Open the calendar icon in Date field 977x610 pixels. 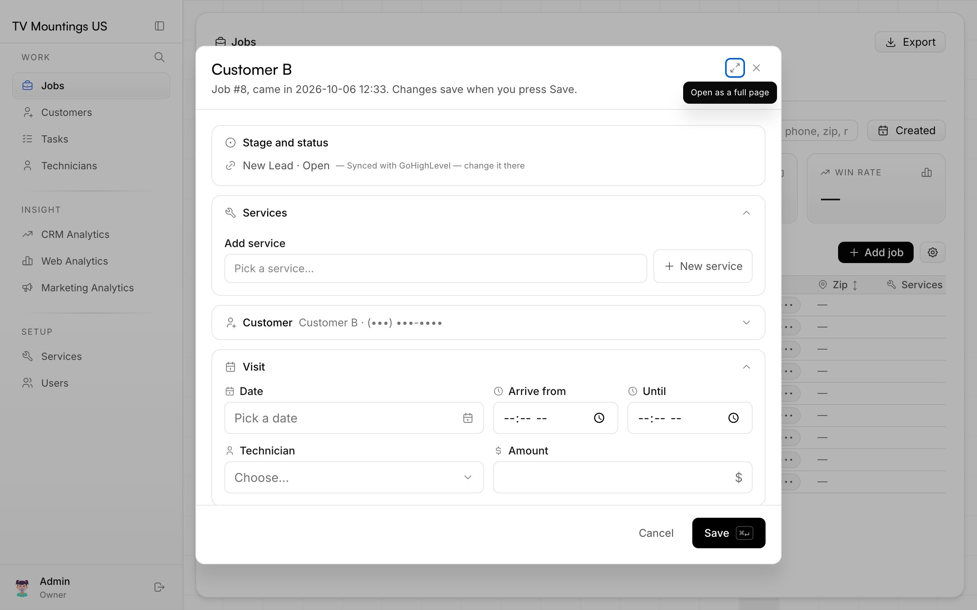[x=468, y=418]
